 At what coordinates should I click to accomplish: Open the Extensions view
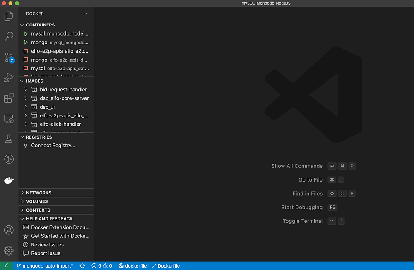[9, 98]
